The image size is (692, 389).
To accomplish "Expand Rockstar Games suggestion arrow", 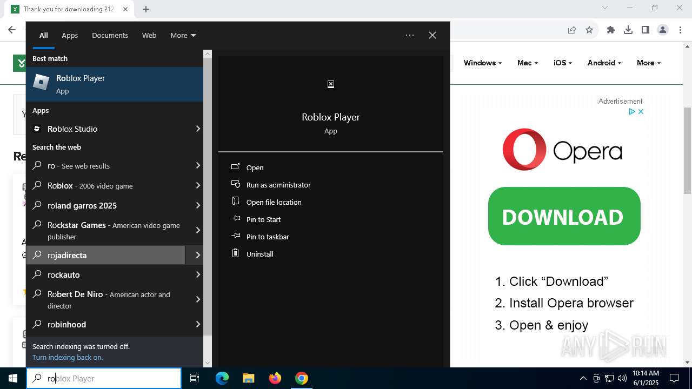I will pyautogui.click(x=198, y=230).
